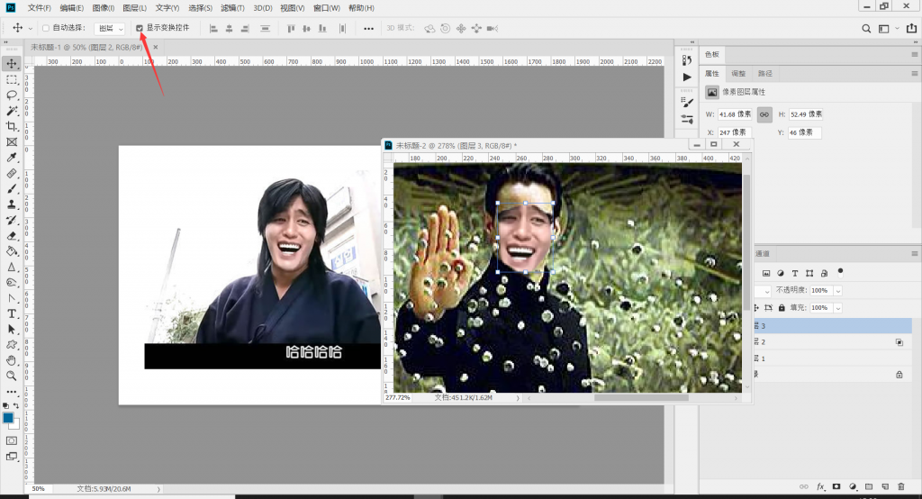Open the Brush Settings panel icon

tap(687, 102)
